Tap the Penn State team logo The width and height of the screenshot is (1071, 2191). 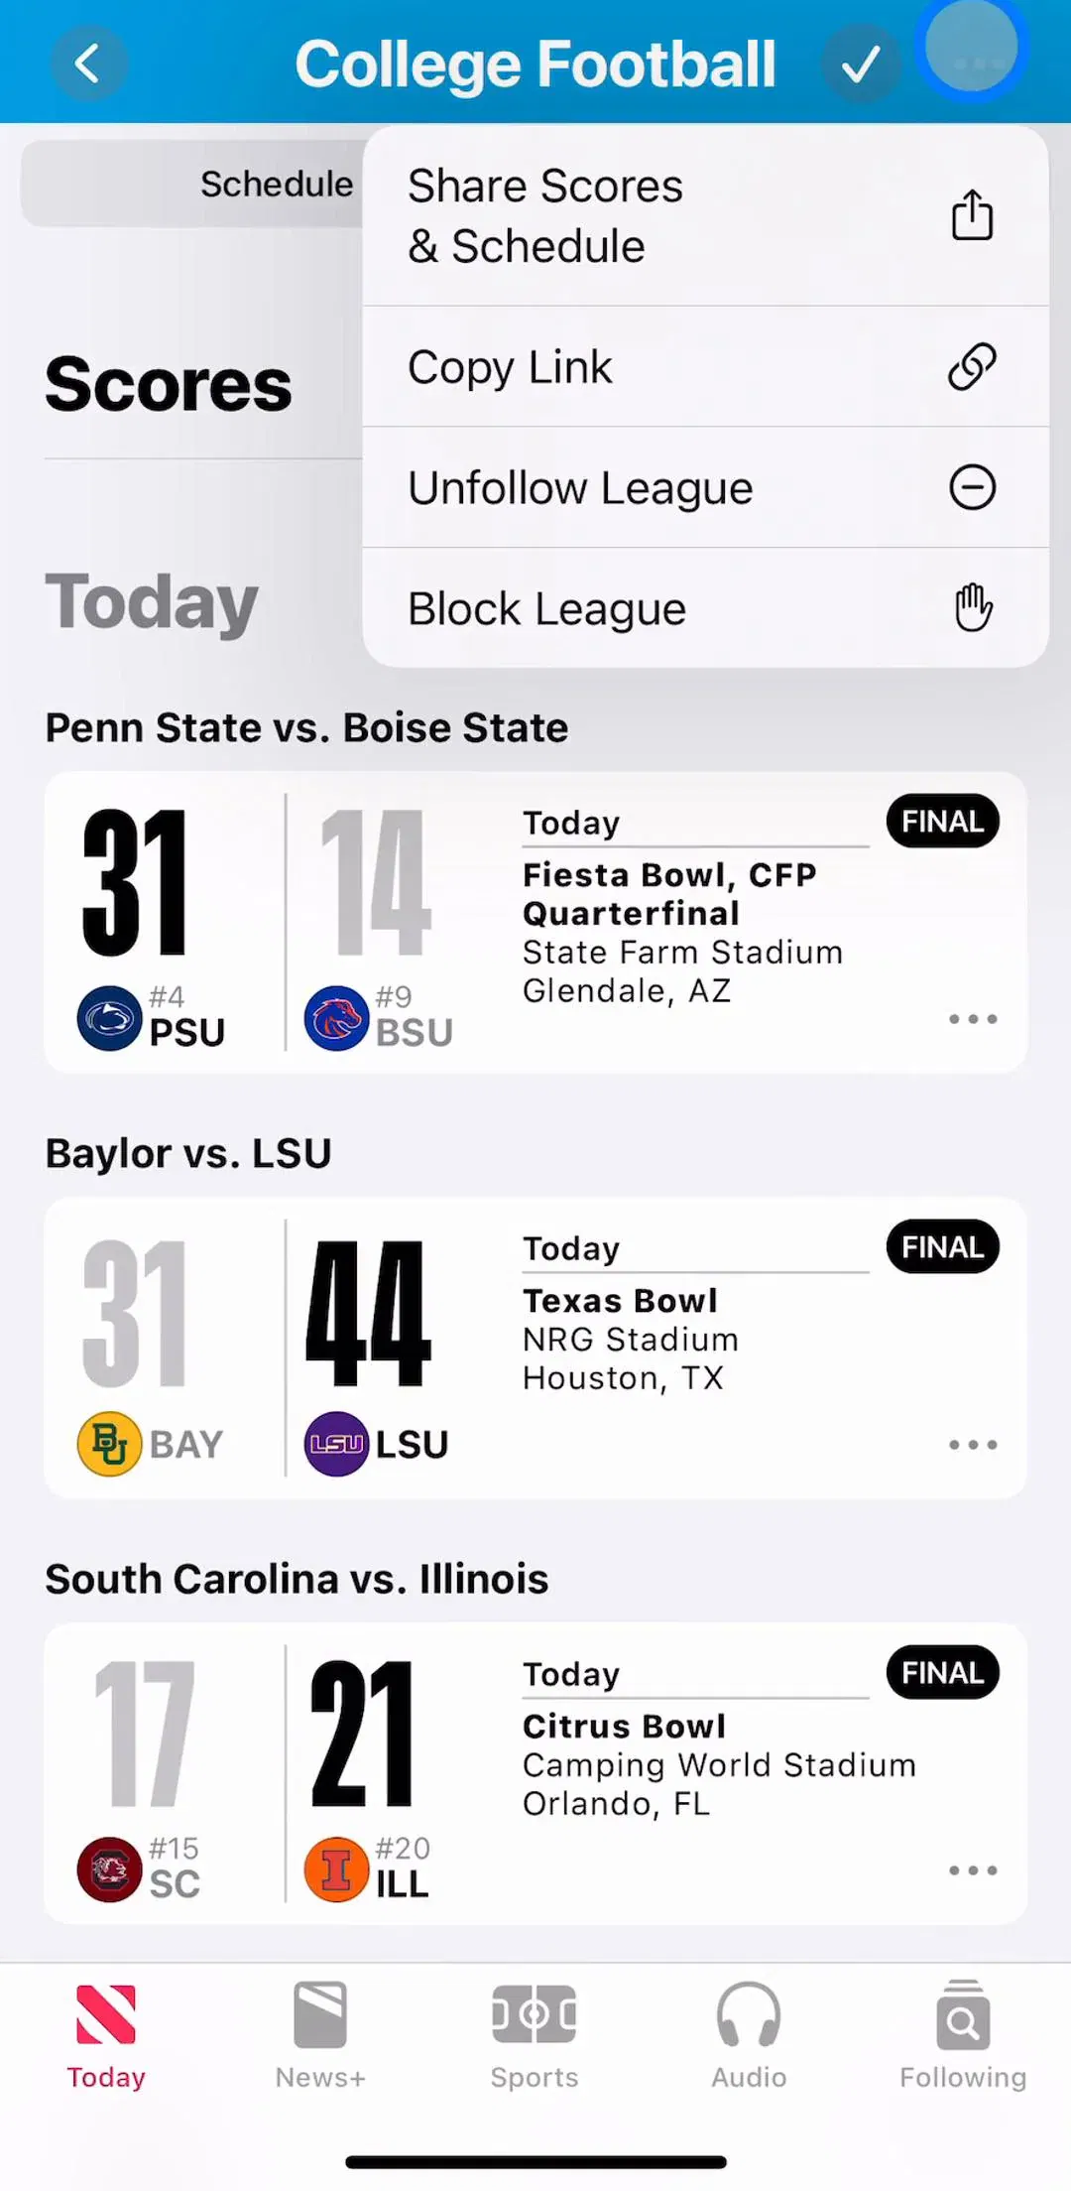click(x=109, y=1018)
